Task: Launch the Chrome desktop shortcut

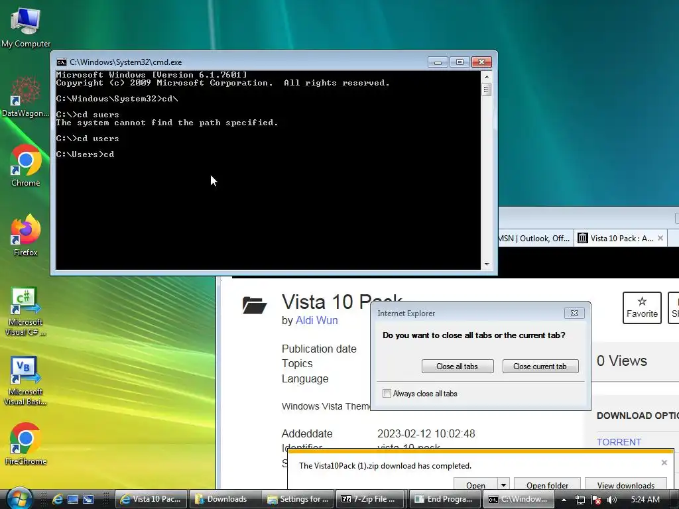Action: click(x=26, y=166)
